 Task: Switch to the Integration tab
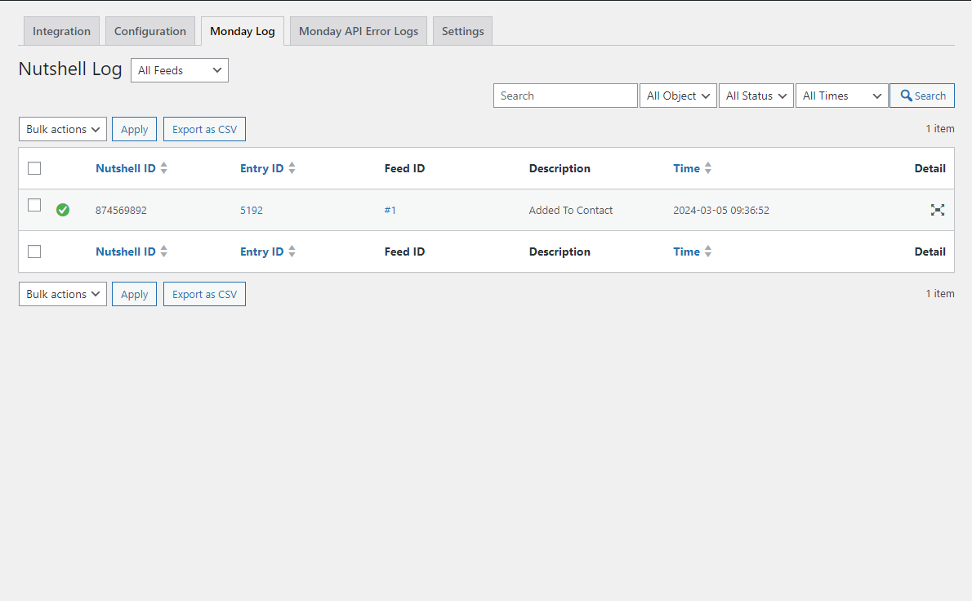(61, 31)
